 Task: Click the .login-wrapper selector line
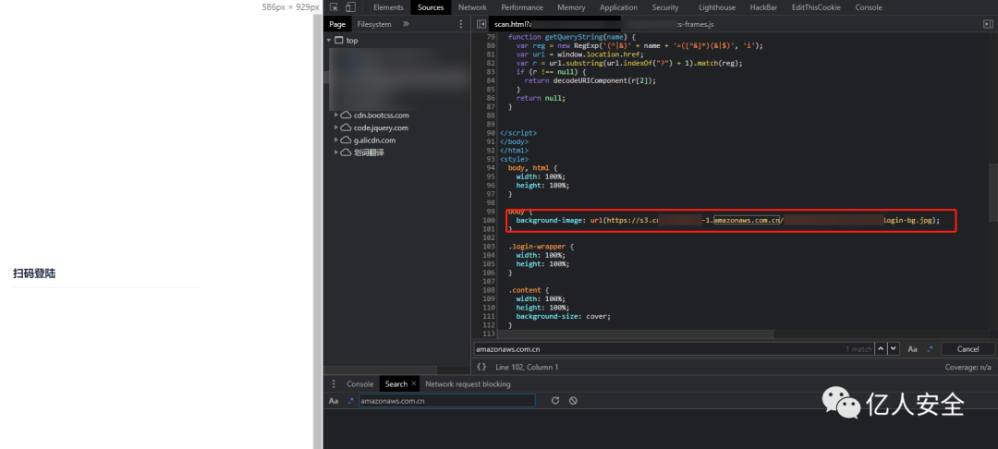point(541,246)
